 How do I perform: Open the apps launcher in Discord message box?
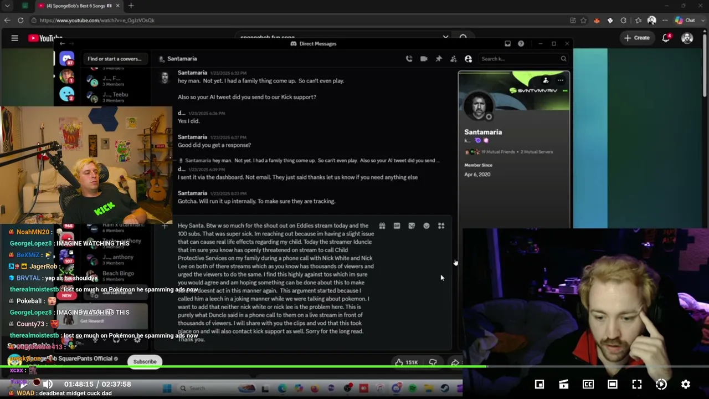click(441, 226)
